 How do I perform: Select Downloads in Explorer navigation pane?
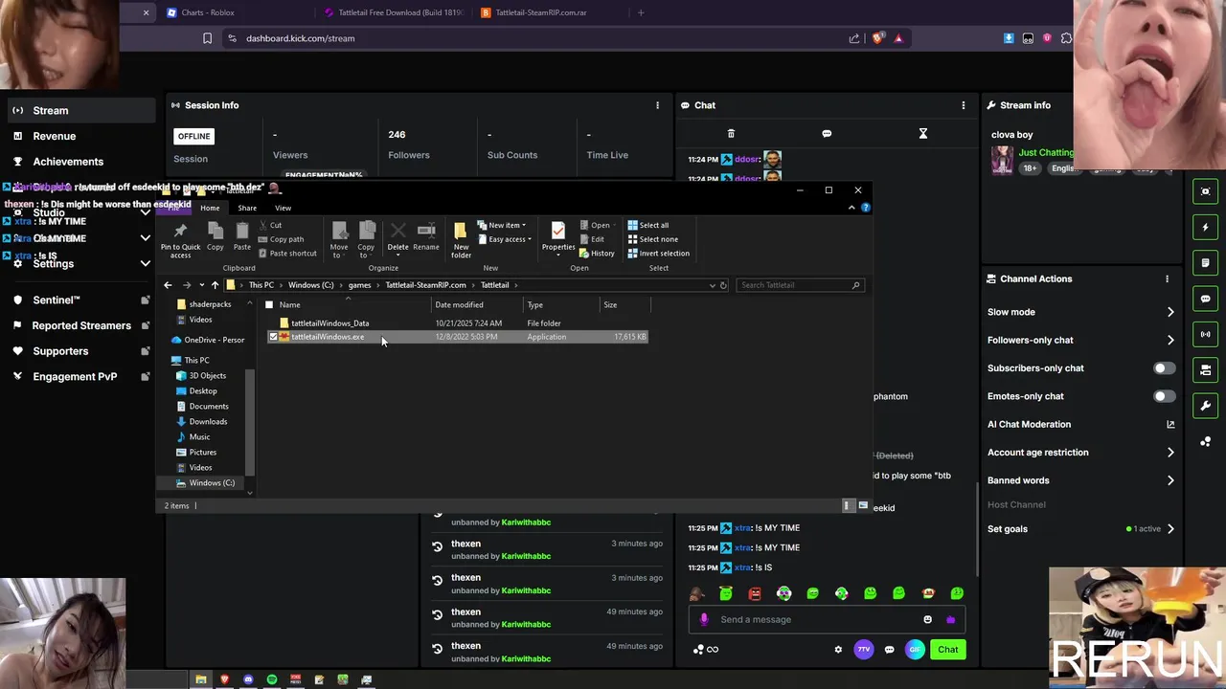click(208, 422)
